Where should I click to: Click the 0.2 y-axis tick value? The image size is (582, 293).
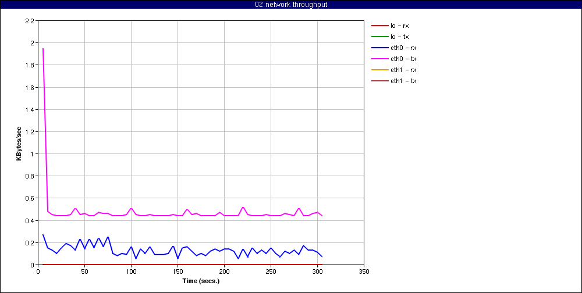pyautogui.click(x=30, y=243)
